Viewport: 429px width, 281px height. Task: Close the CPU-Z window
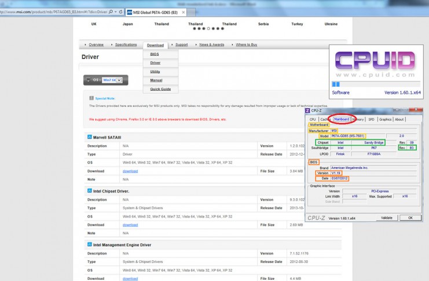(416, 109)
